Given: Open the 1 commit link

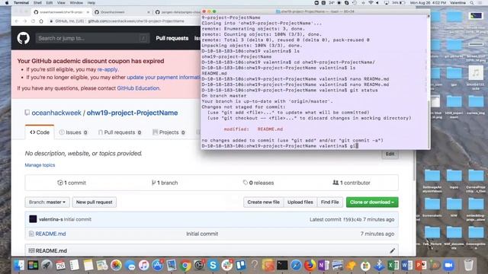Looking at the screenshot, I should 72,183.
